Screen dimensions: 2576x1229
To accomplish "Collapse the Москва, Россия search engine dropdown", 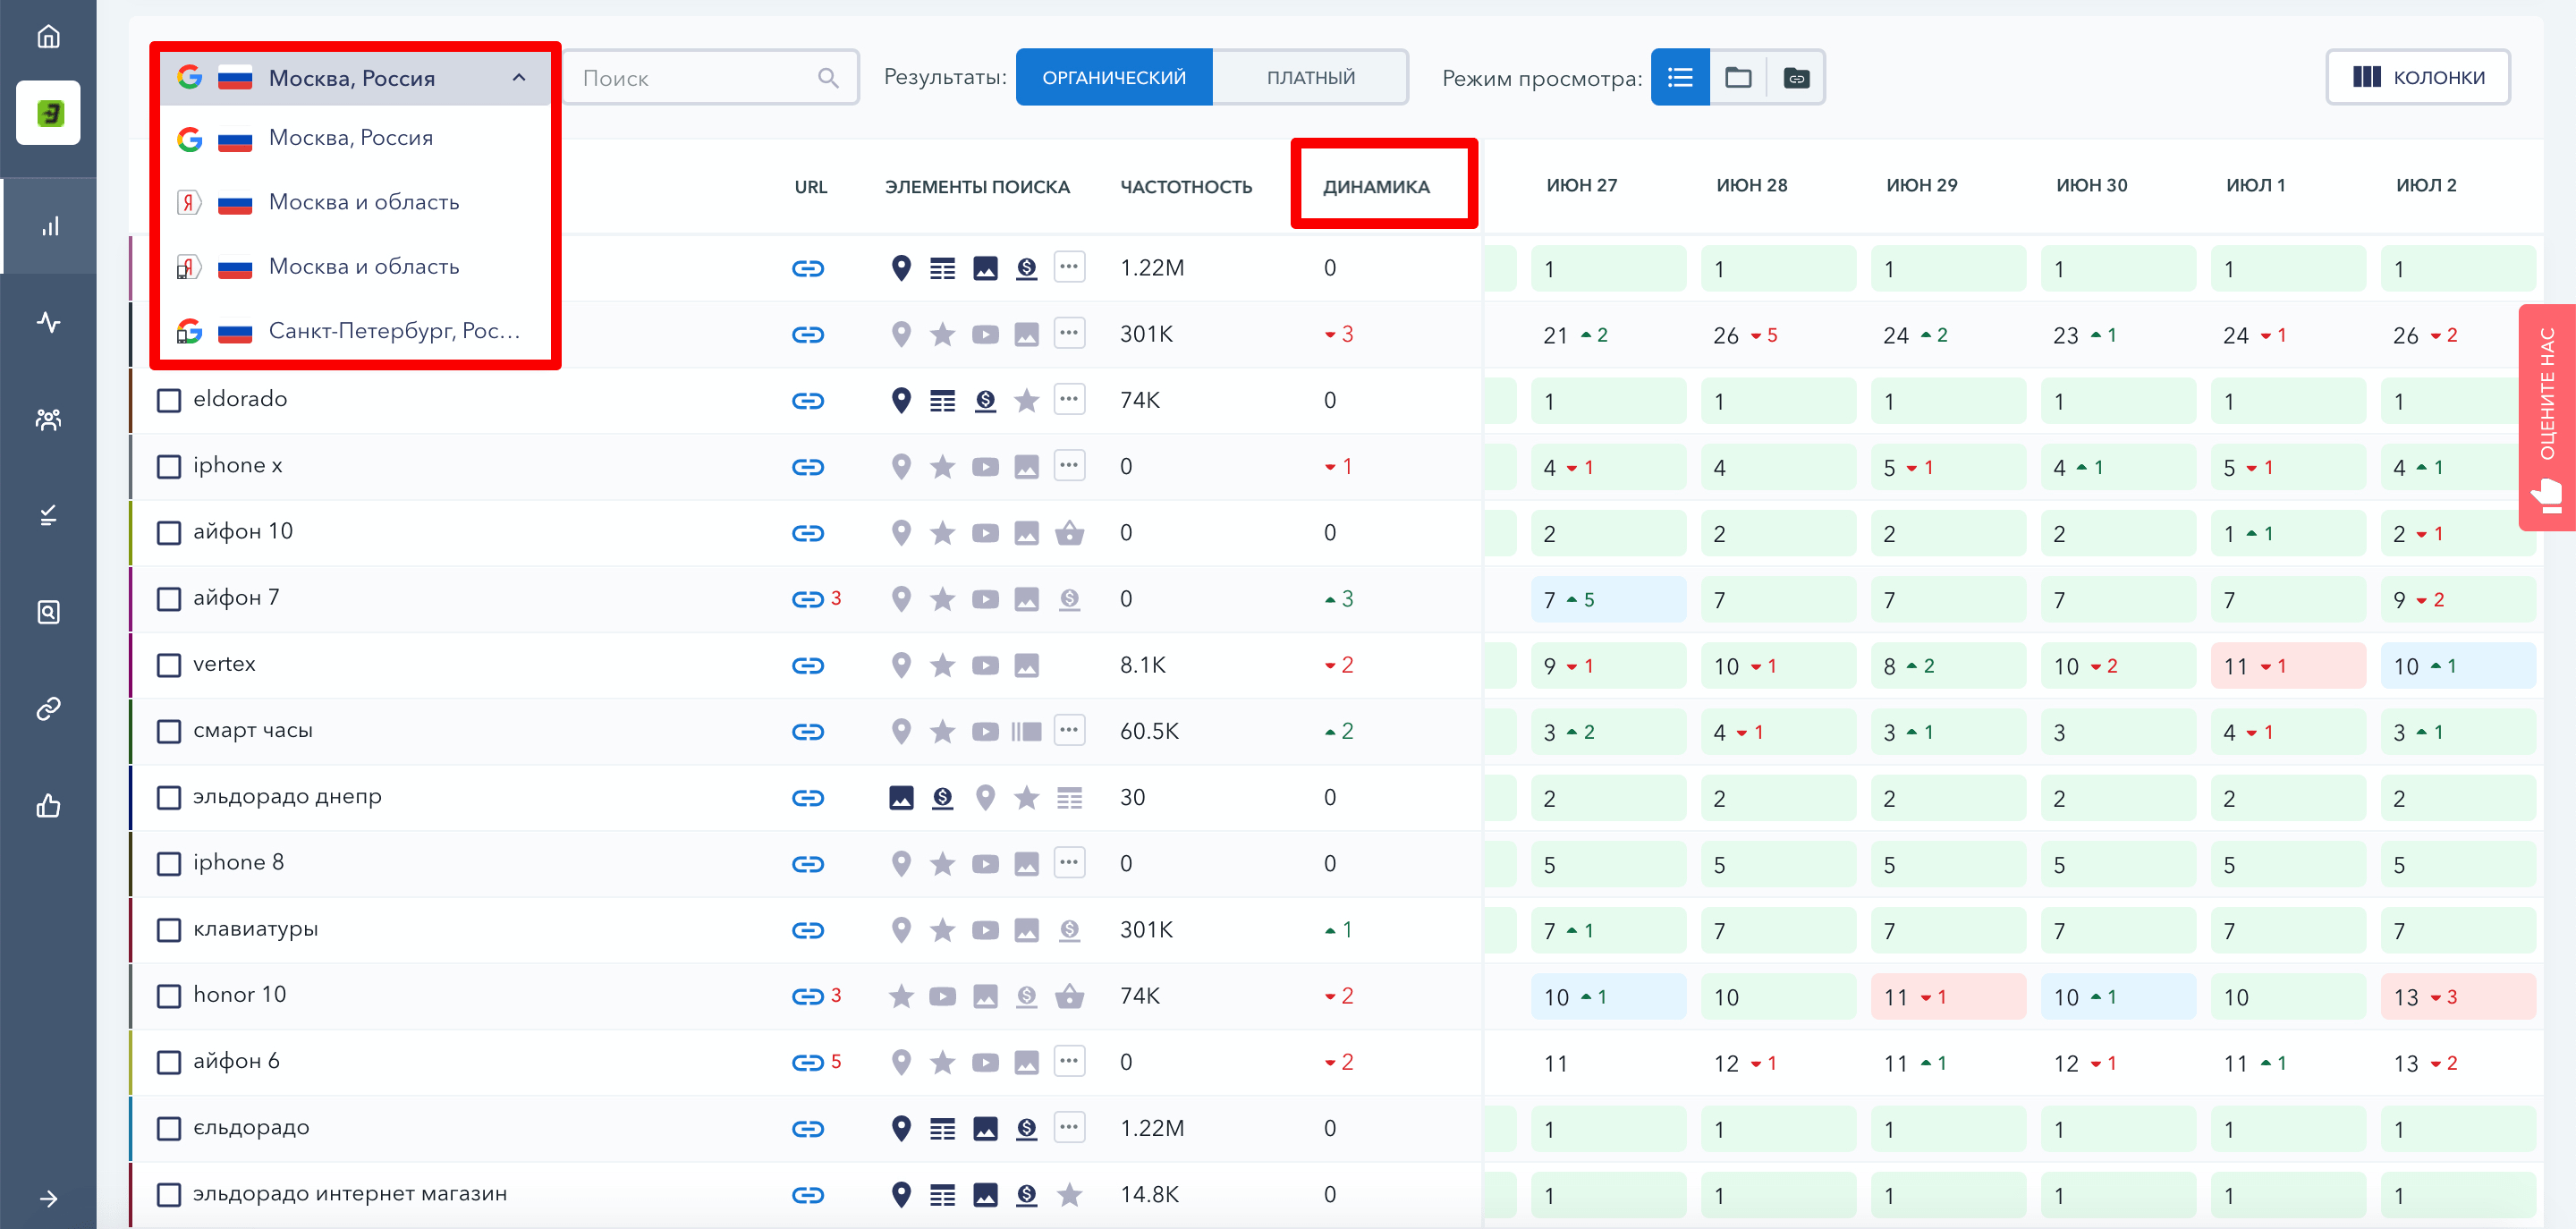I will [x=355, y=77].
